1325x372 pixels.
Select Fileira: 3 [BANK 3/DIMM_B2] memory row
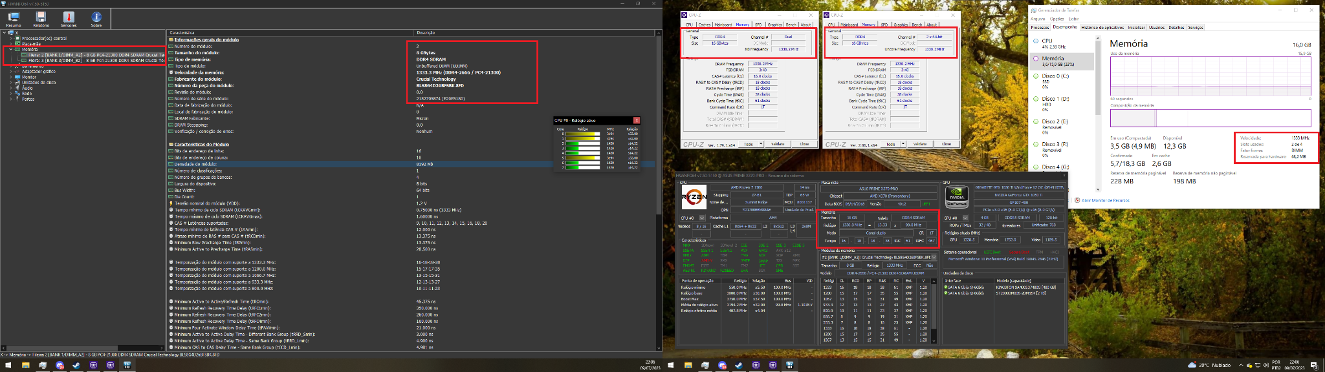click(x=96, y=61)
